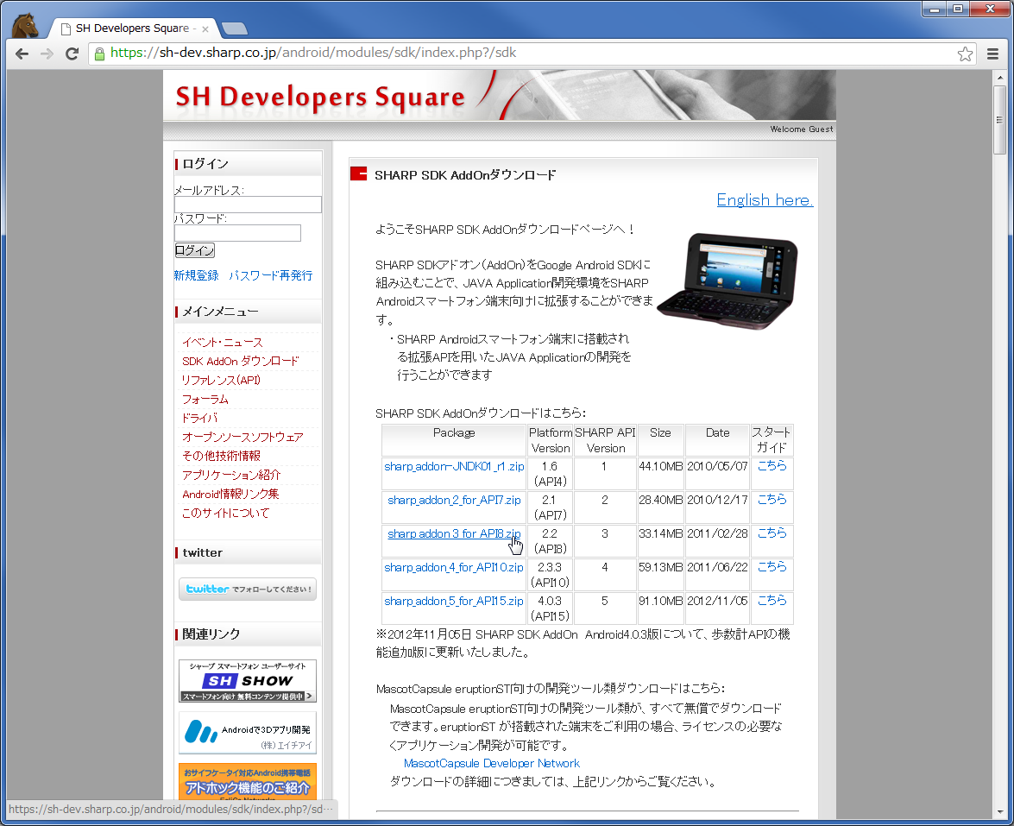Click the Welcome Guest text

[801, 129]
